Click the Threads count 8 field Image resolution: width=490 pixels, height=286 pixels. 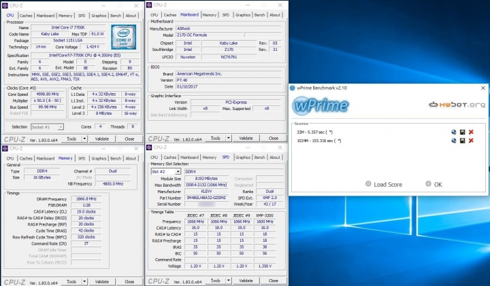click(x=133, y=126)
